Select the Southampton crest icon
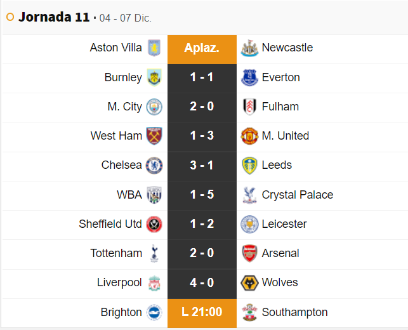Screen dimensions: 408x330 pyautogui.click(x=249, y=312)
